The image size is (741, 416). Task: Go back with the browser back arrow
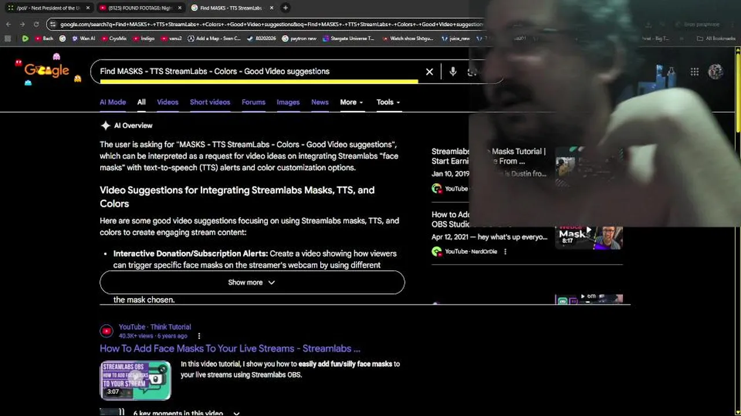tap(8, 24)
